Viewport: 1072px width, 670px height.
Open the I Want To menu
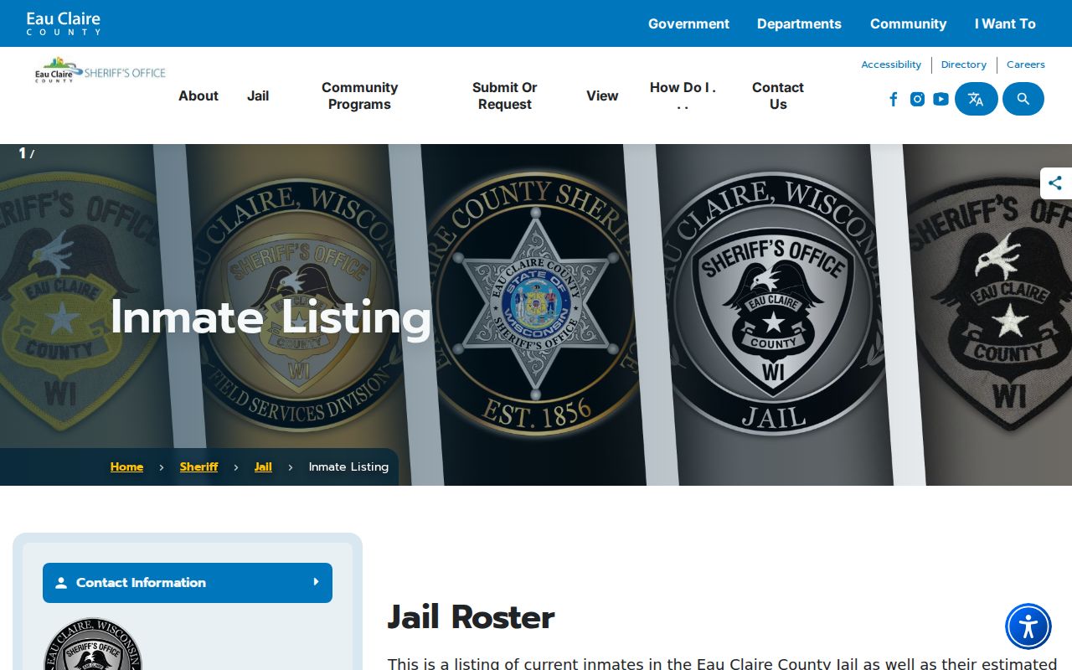tap(1005, 23)
